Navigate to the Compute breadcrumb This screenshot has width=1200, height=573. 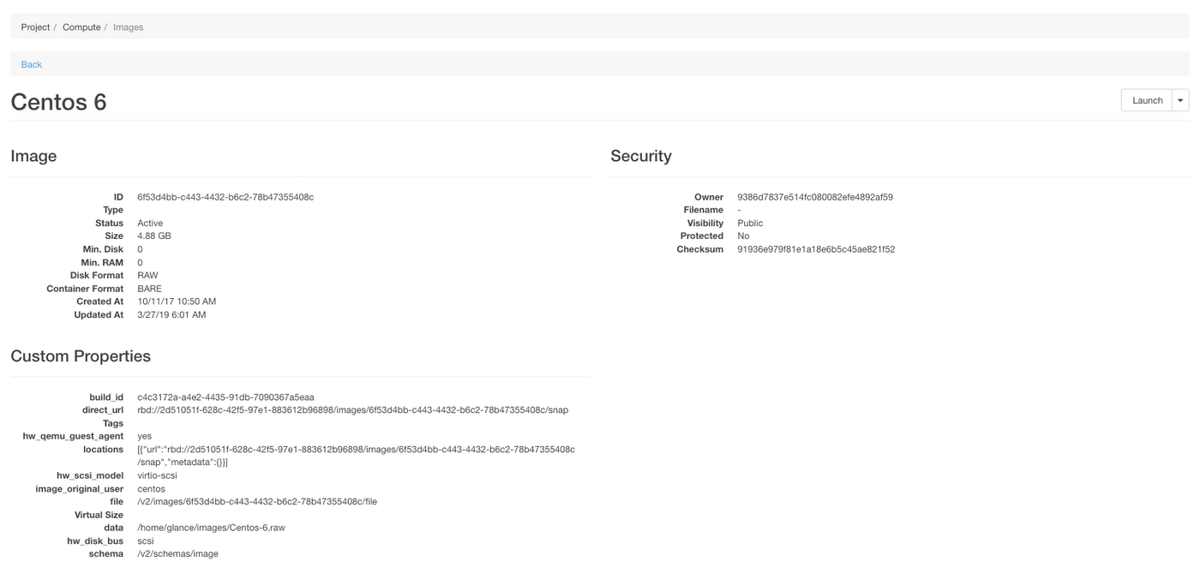click(x=81, y=27)
